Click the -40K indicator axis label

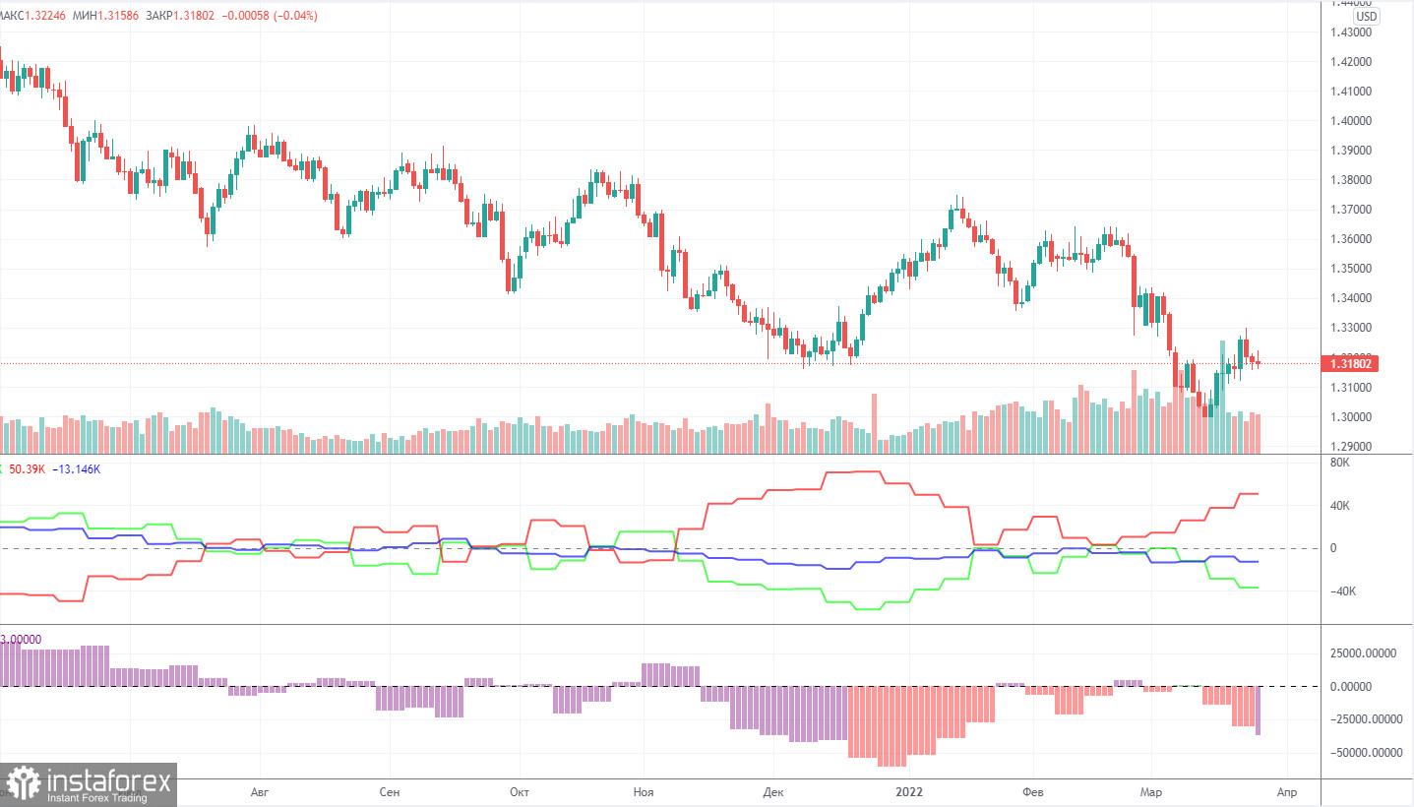click(x=1342, y=591)
